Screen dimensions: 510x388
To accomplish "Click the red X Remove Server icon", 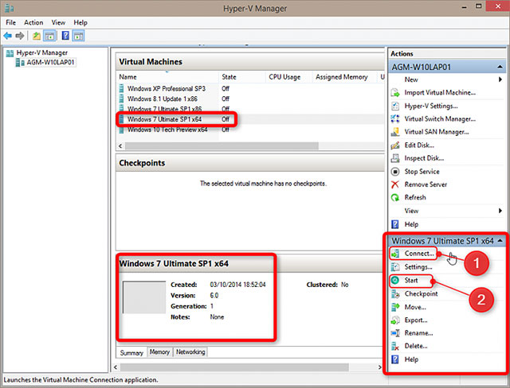I will tap(395, 184).
